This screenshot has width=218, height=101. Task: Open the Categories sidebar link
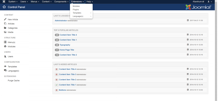pyautogui.click(x=13, y=28)
